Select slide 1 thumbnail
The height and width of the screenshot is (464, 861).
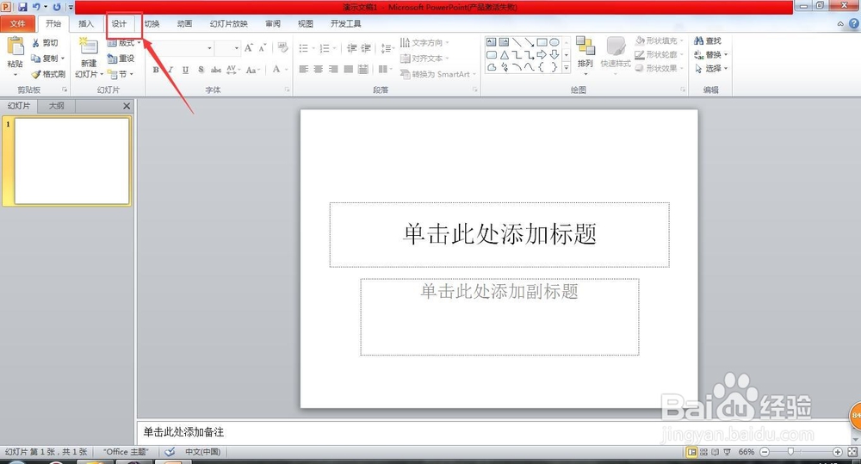[72, 161]
